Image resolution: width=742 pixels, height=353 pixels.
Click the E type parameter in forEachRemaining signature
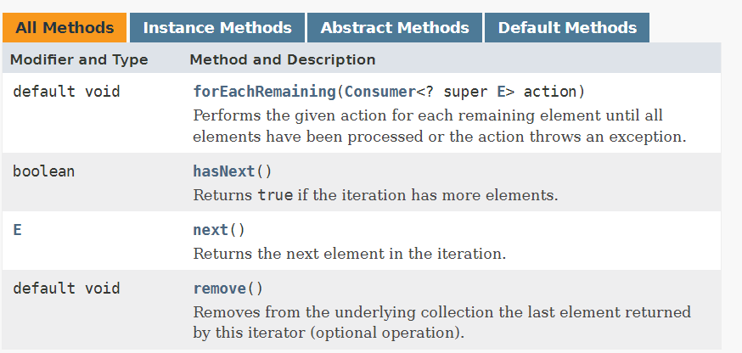[x=501, y=92]
